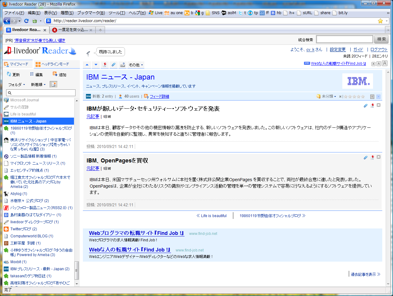393x296 pixels.
Task: Reload page with Firefox reload button
Action: (x=26, y=21)
